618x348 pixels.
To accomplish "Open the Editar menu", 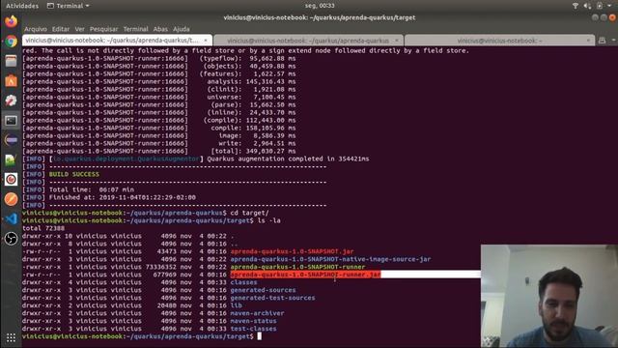I will pos(61,29).
